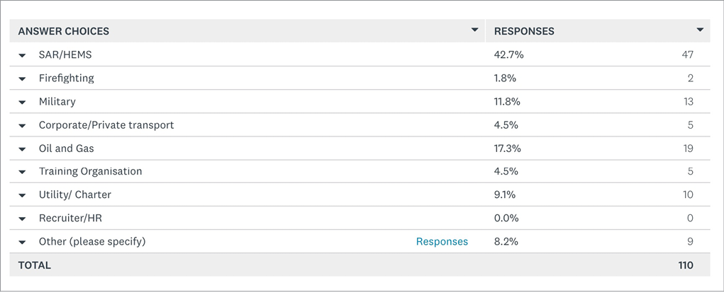Expand the Firefighting row arrow
The width and height of the screenshot is (724, 292).
(22, 78)
